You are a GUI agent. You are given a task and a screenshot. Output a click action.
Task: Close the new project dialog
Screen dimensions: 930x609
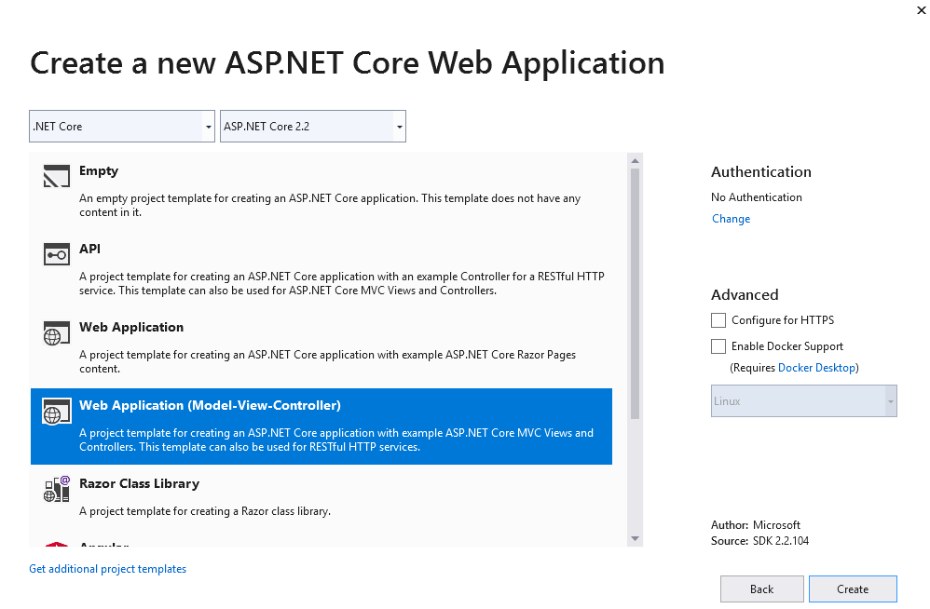pos(921,10)
